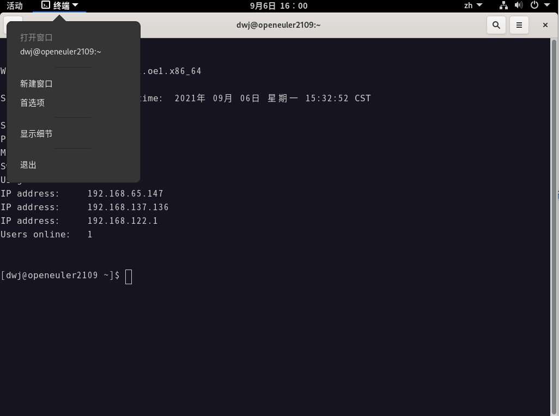Open the hamburger menu in the header bar

519,25
